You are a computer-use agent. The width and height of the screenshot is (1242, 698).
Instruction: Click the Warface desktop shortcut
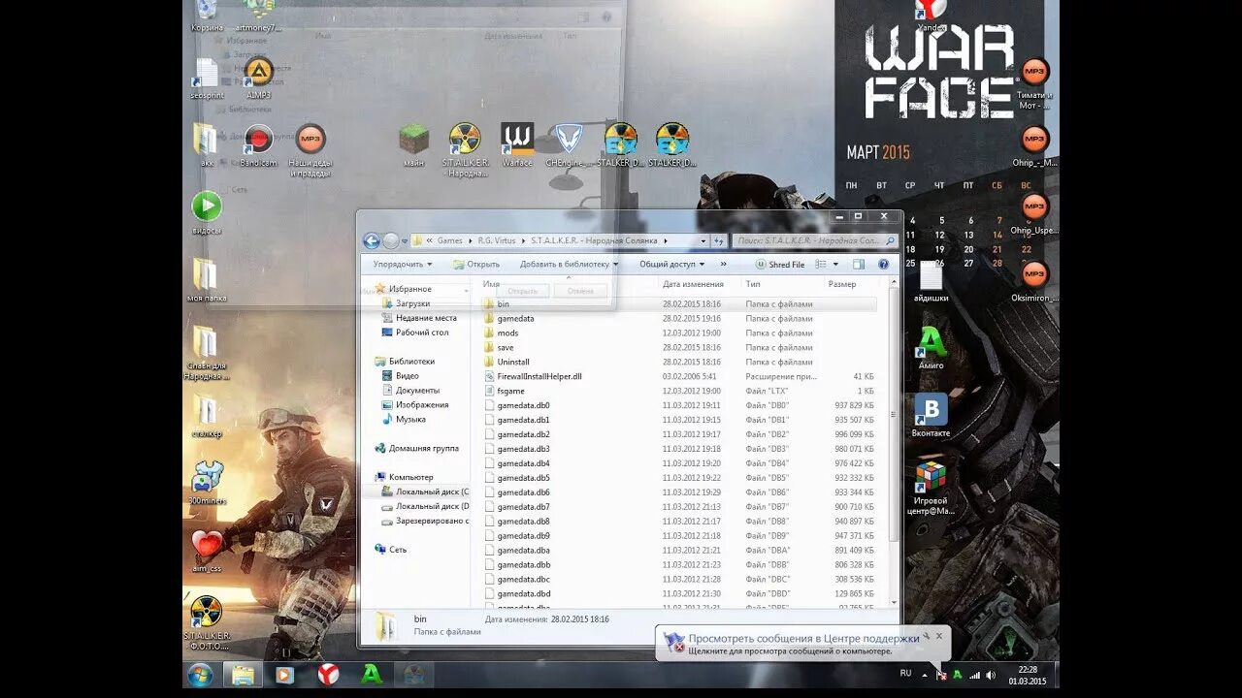(517, 145)
